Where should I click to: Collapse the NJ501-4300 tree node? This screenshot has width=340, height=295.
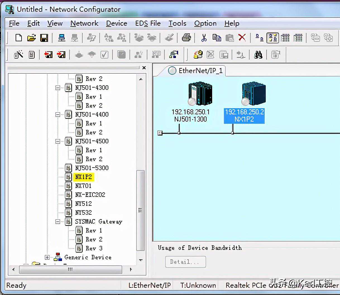click(x=58, y=88)
